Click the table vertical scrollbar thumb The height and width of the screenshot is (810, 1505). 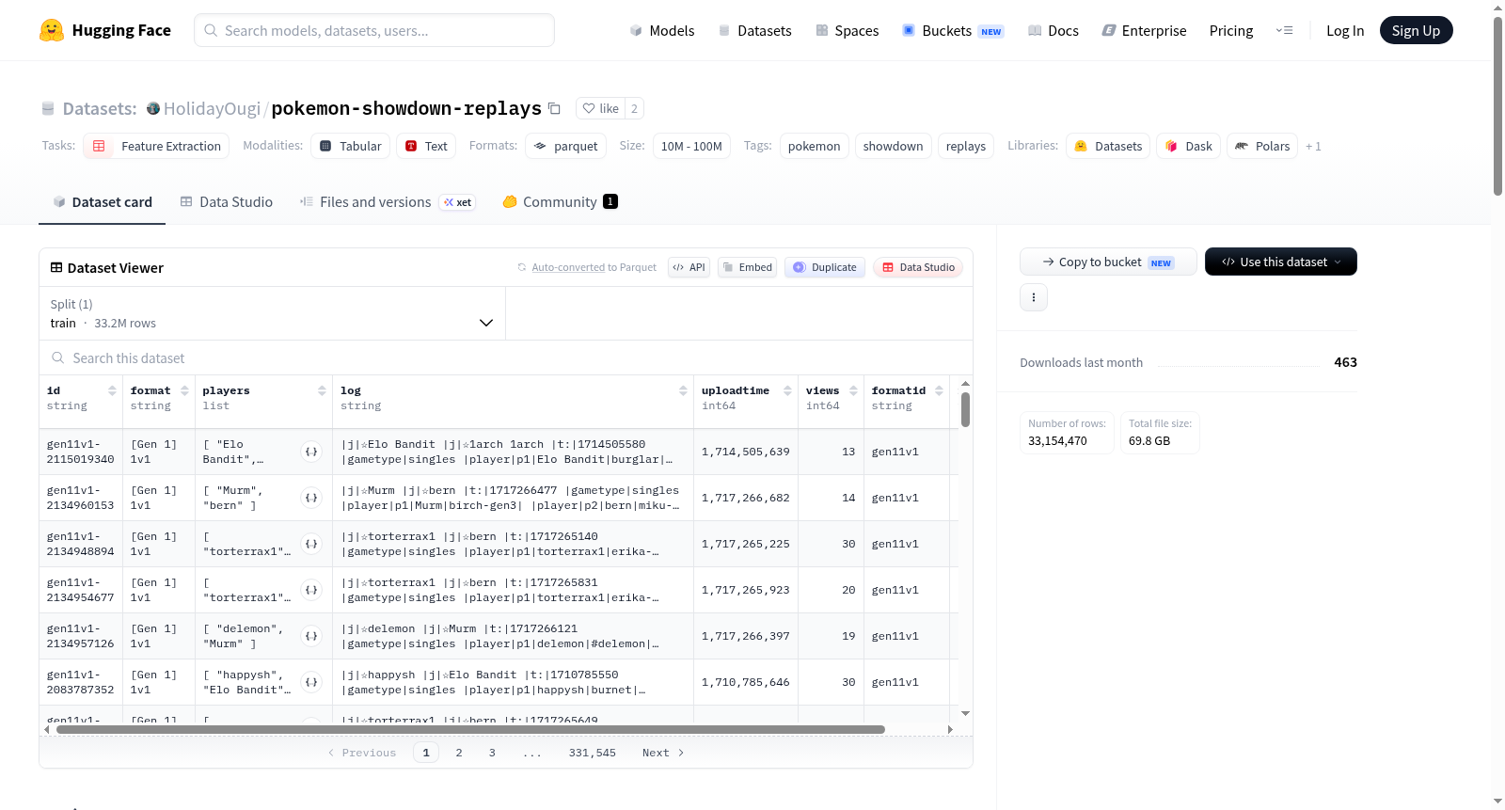[965, 409]
